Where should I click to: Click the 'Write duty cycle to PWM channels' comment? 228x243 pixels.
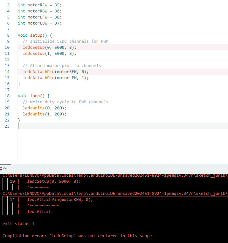pyautogui.click(x=66, y=102)
